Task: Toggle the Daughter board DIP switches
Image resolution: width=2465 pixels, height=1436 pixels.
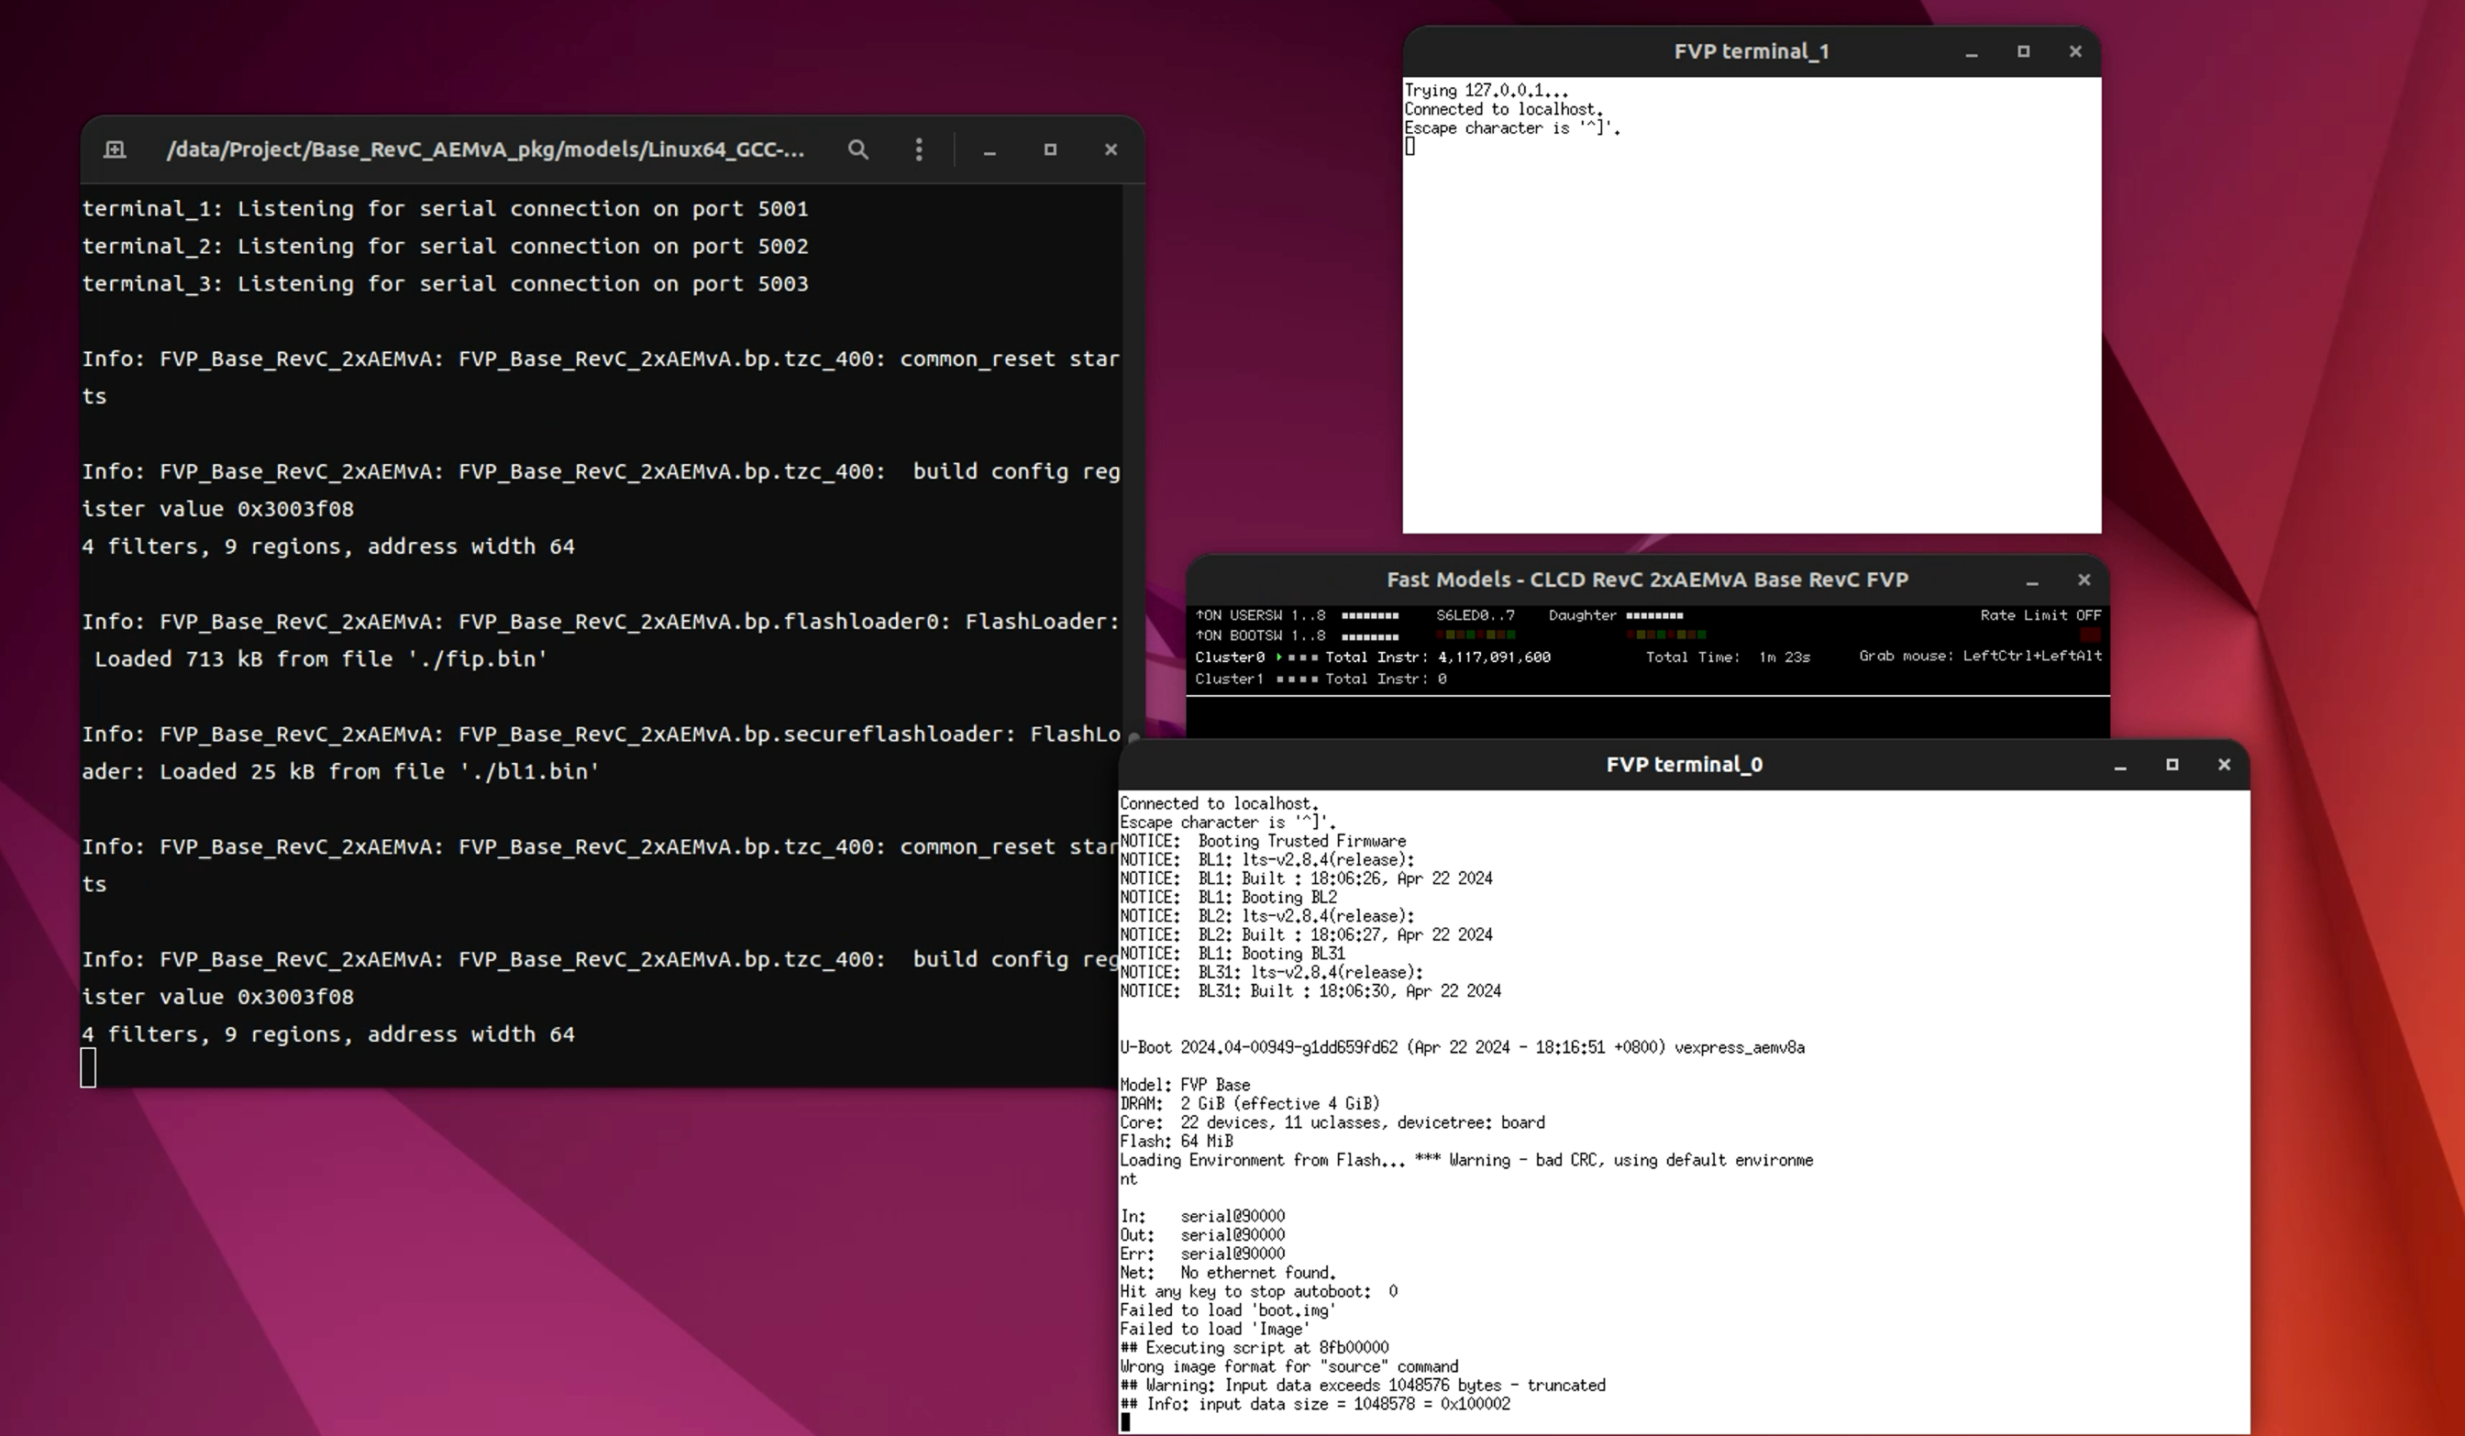Action: (1654, 616)
